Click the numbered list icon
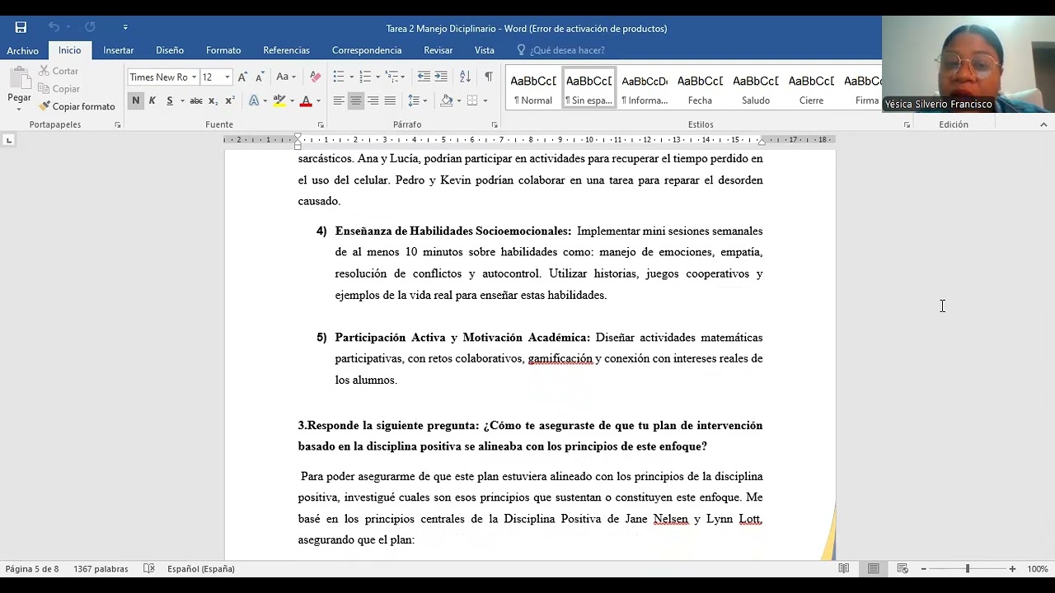This screenshot has width=1055, height=593. (x=365, y=77)
